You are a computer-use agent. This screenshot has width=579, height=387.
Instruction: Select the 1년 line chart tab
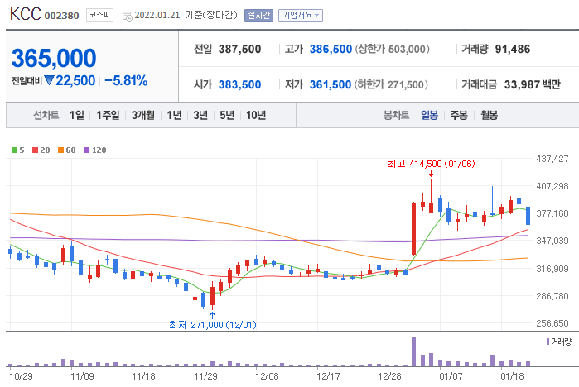coord(174,116)
